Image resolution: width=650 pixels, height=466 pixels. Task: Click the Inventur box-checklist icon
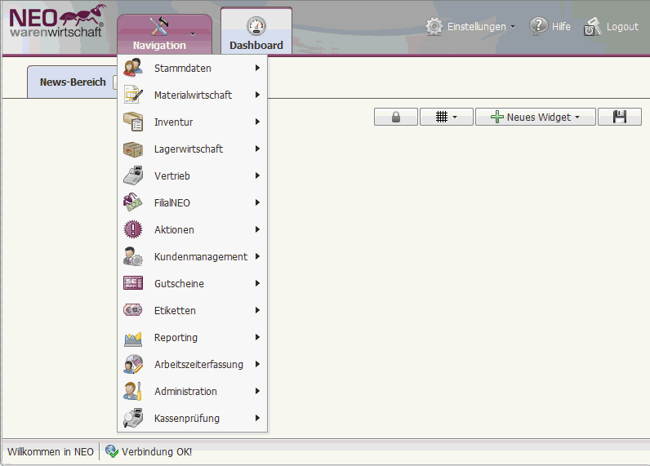[133, 122]
